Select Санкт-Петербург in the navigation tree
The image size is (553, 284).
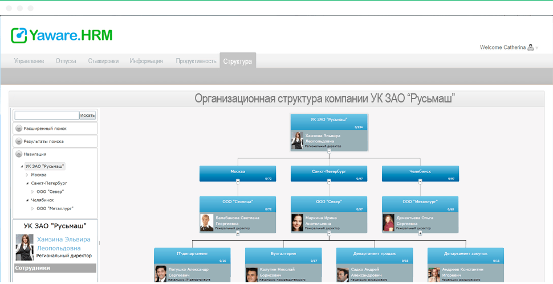(x=48, y=183)
